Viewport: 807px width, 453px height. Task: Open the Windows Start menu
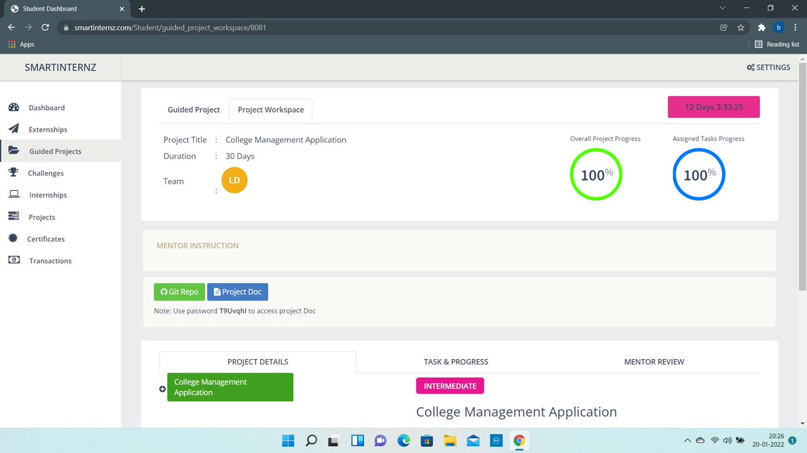pyautogui.click(x=288, y=440)
